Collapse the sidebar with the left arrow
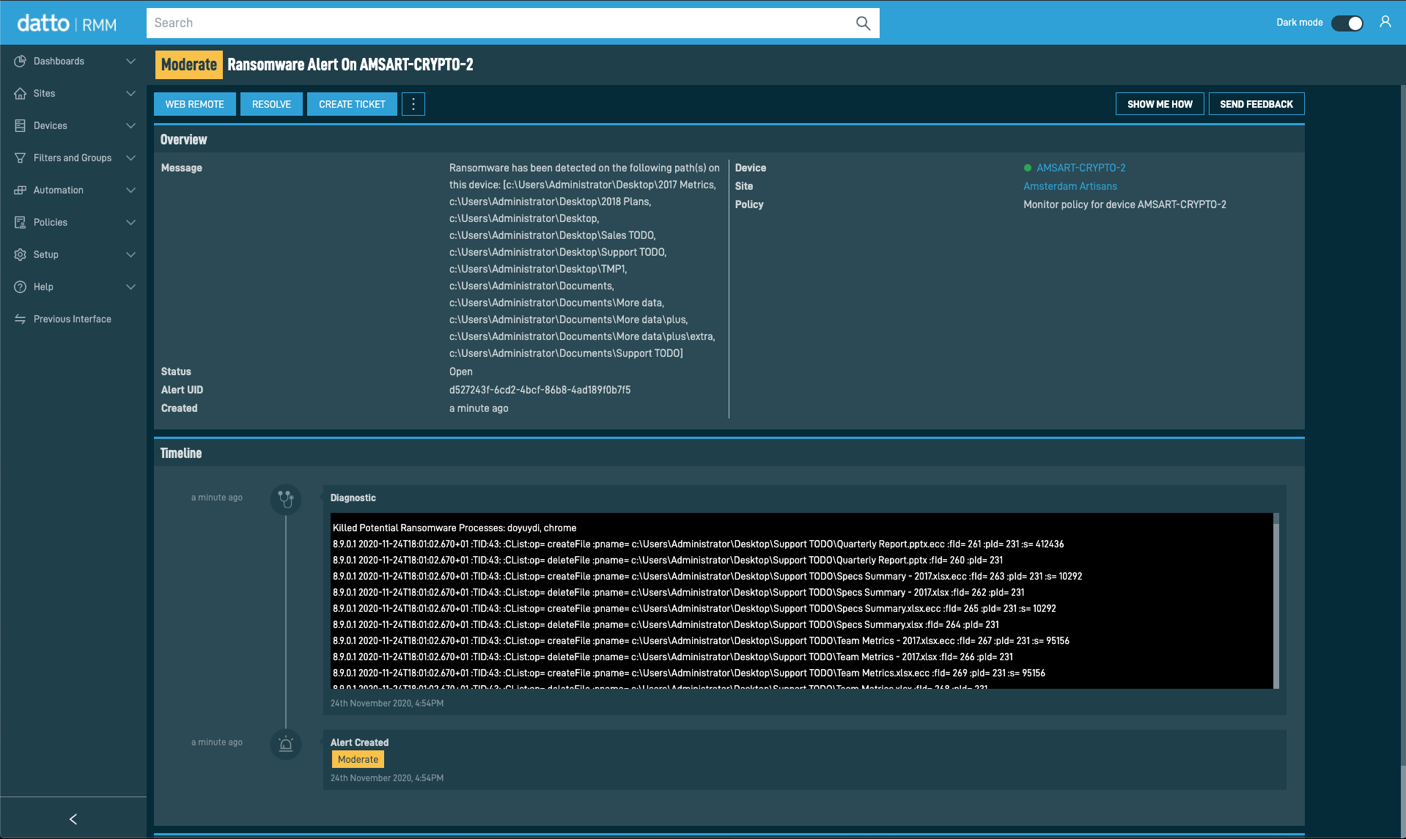 point(73,818)
